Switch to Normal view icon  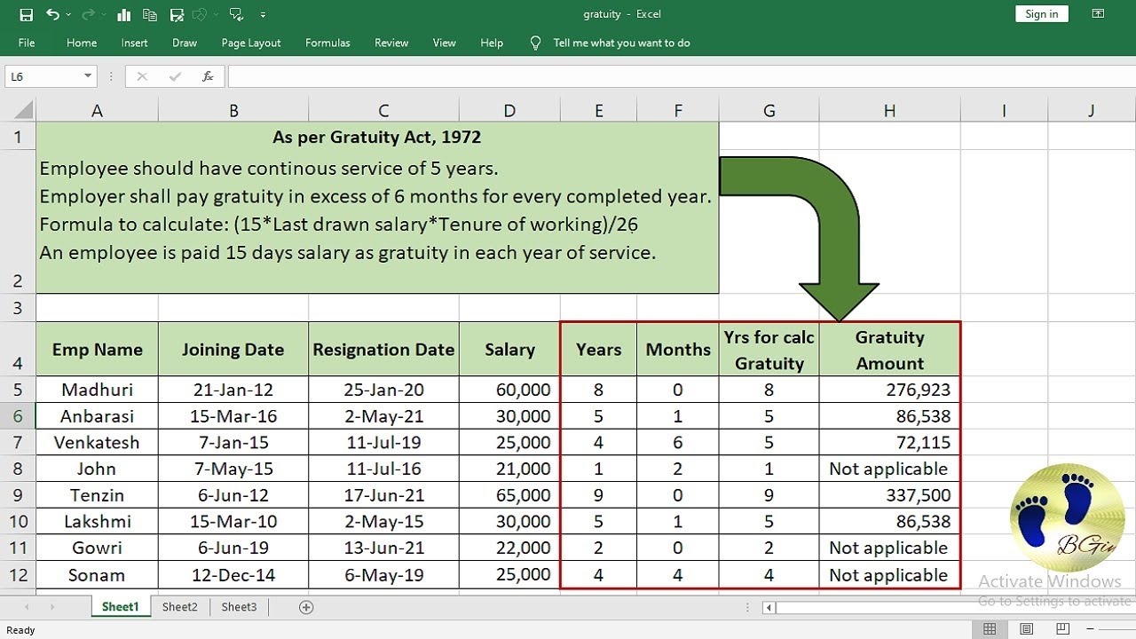[x=990, y=629]
